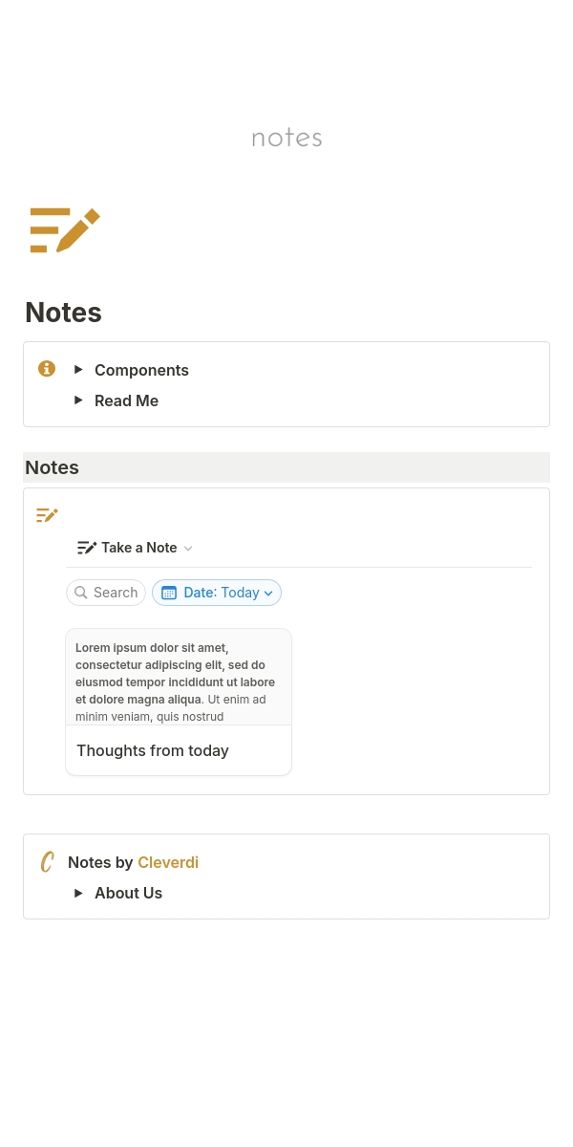Open the Cleverdi link
Image resolution: width=573 pixels, height=1147 pixels.
[168, 862]
